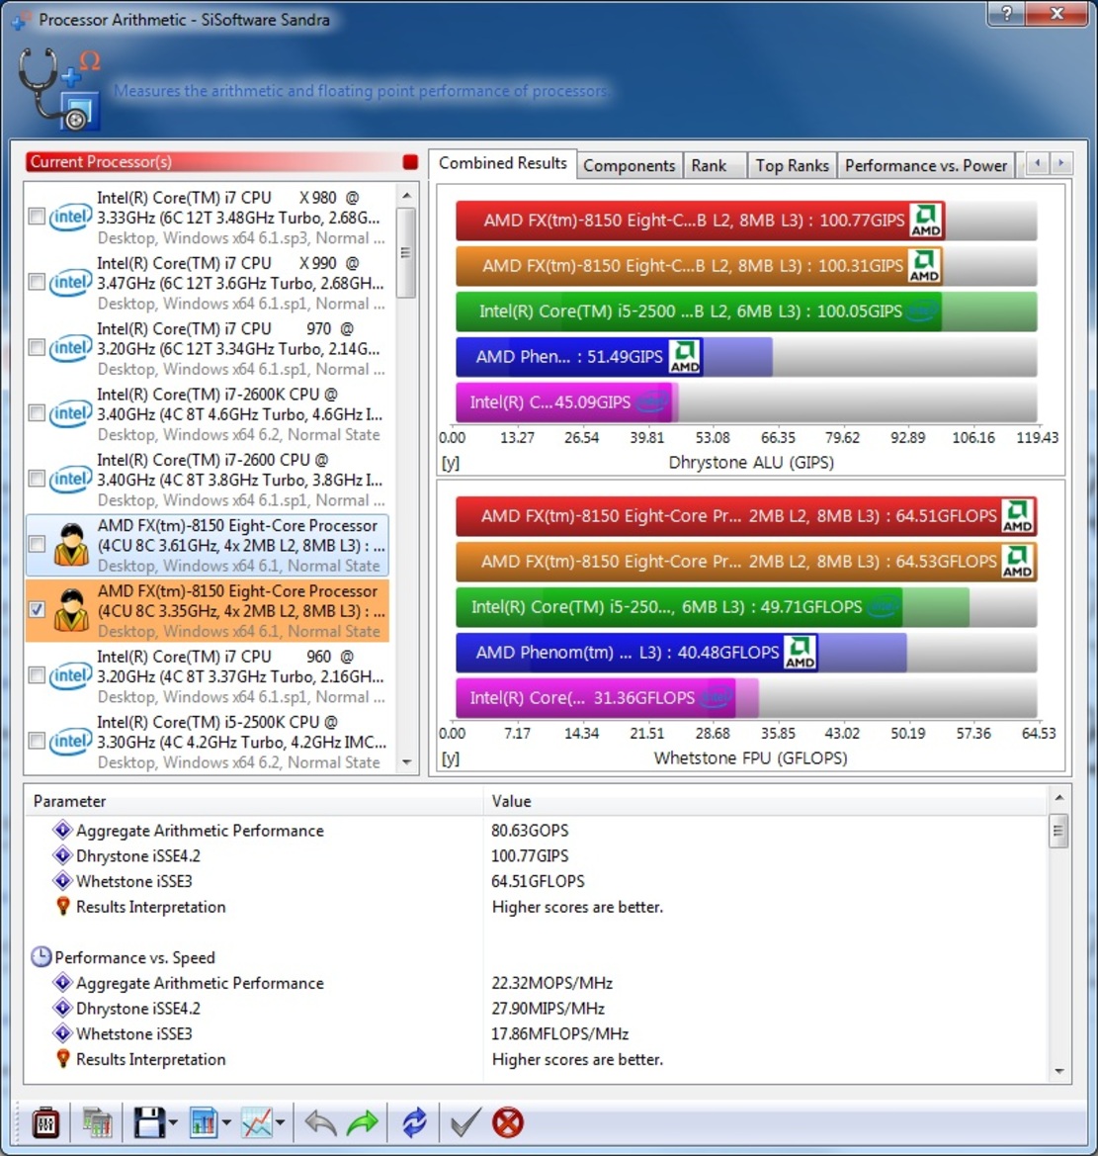This screenshot has height=1156, width=1098.
Task: Click parameter table scroll up arrow
Action: coord(1058,798)
